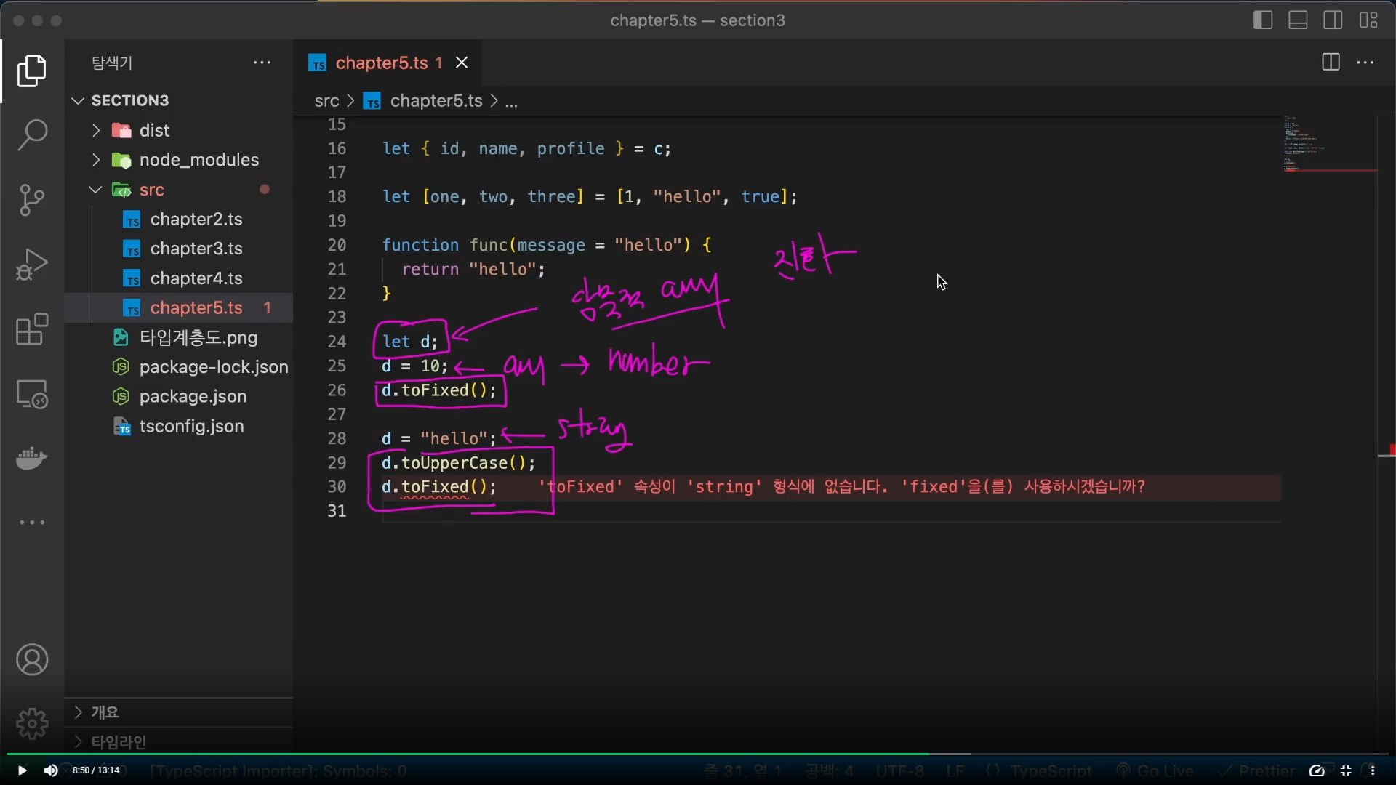The image size is (1396, 785).
Task: Open the Extensions view
Action: tap(32, 330)
